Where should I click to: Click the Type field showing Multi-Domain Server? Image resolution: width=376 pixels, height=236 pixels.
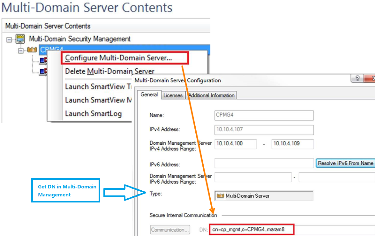[x=264, y=196]
